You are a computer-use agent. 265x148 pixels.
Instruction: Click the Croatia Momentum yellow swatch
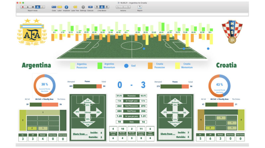click(178, 66)
